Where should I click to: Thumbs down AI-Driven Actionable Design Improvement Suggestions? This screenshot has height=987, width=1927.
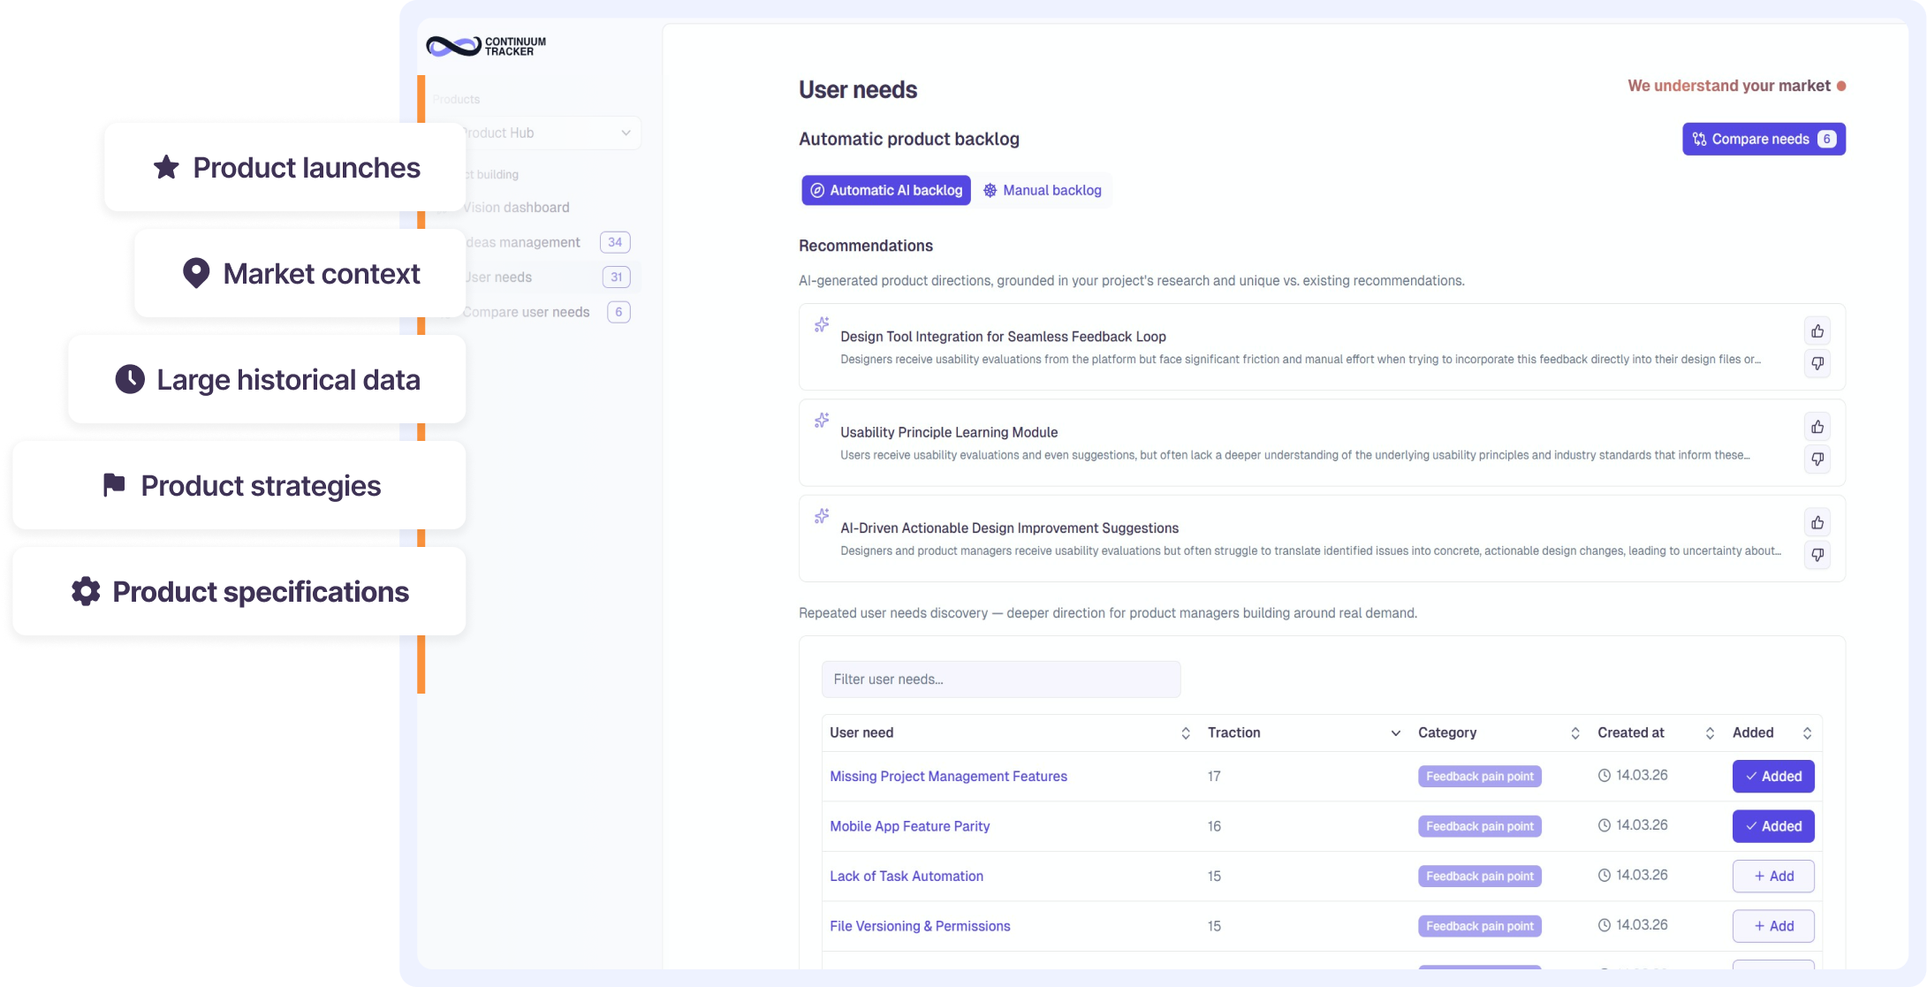pyautogui.click(x=1817, y=554)
